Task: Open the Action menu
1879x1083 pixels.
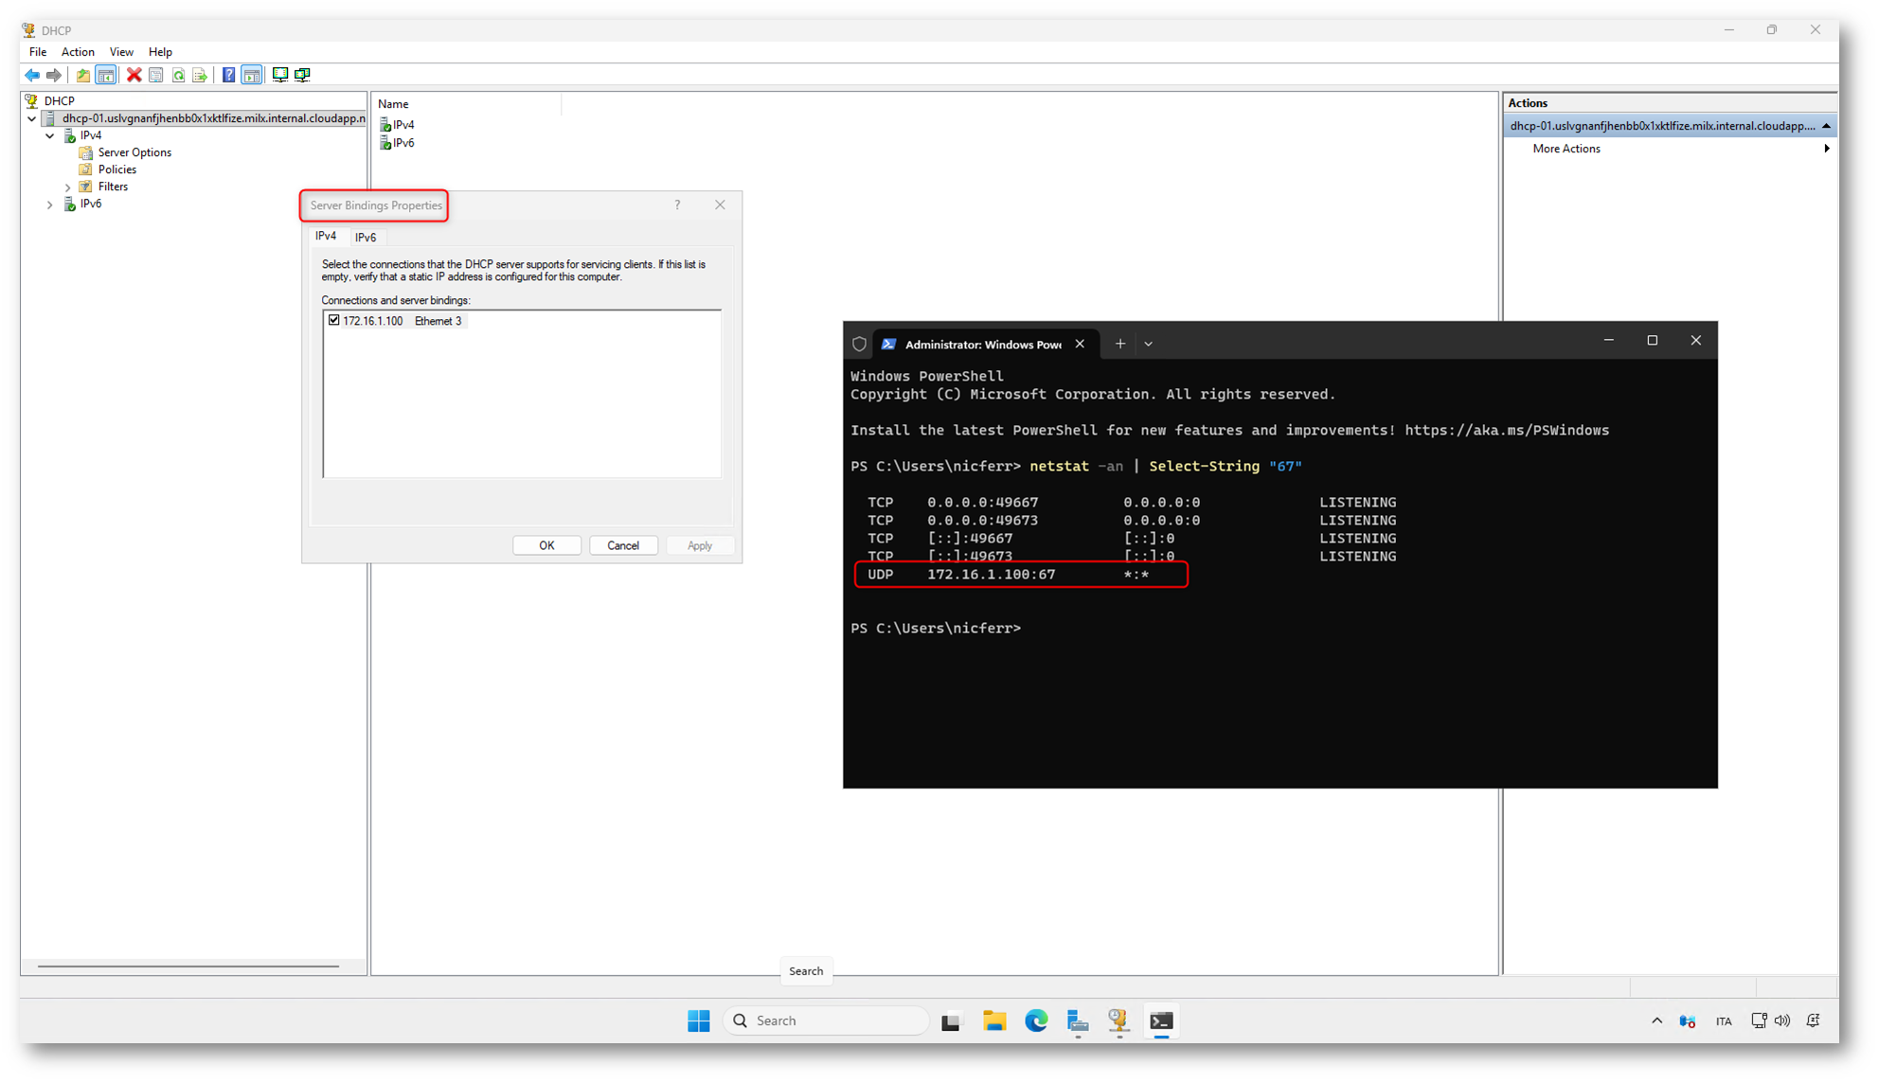Action: (x=78, y=52)
